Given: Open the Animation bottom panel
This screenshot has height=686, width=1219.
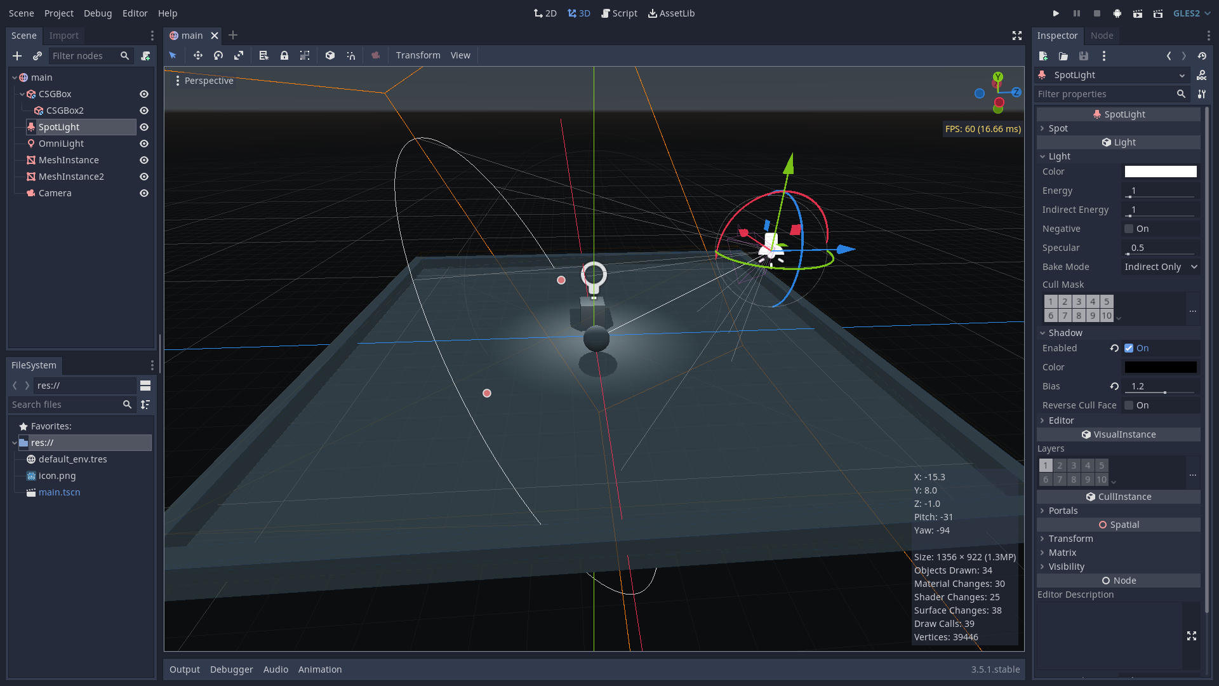Looking at the screenshot, I should point(320,669).
